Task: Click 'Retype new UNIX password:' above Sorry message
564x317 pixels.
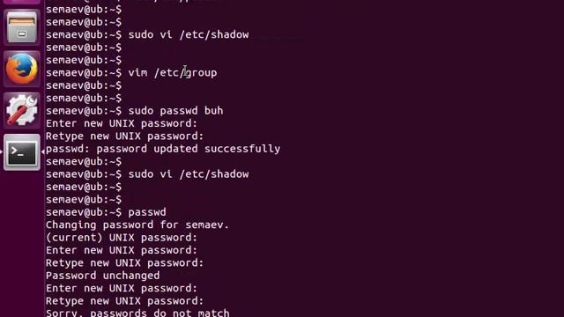Action: (x=125, y=301)
